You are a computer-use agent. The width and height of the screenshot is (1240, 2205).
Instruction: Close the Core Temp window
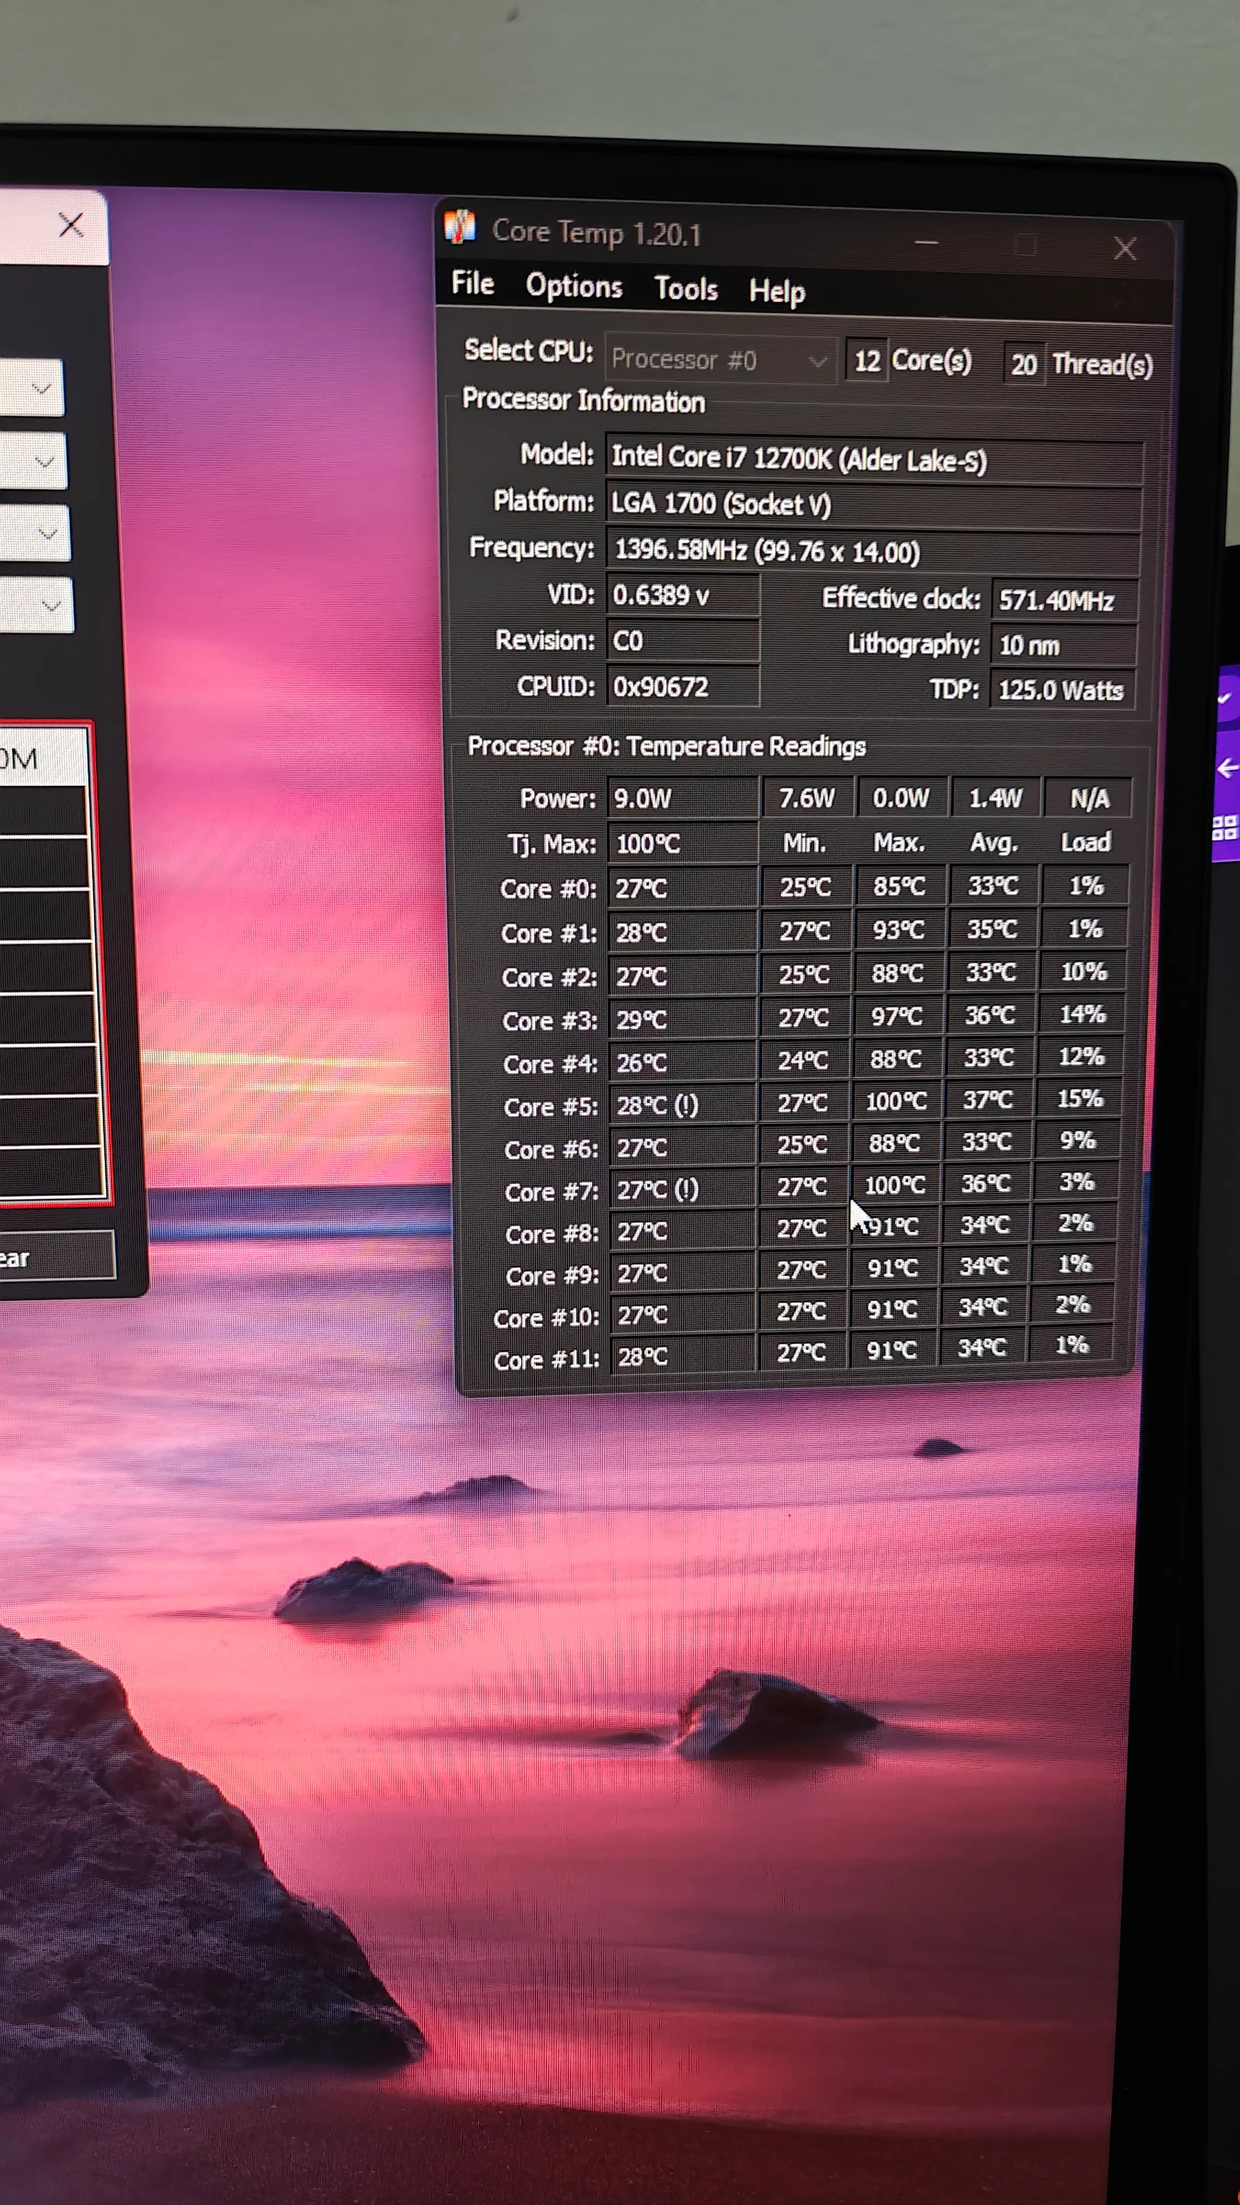click(1124, 249)
